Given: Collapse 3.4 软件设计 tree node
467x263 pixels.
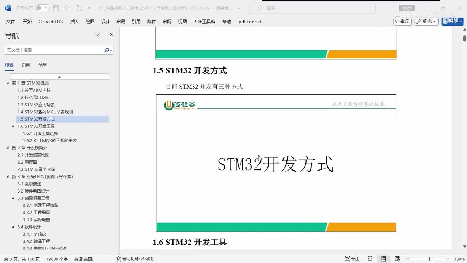Looking at the screenshot, I should click(x=14, y=227).
